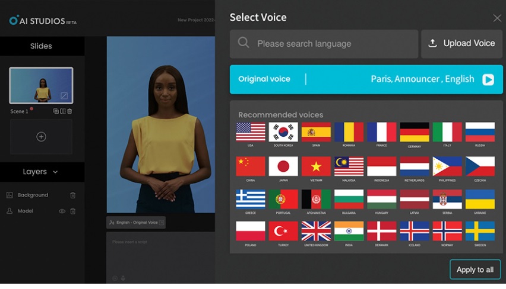This screenshot has height=289, width=506.
Task: Click Apply to all
Action: coord(475,269)
